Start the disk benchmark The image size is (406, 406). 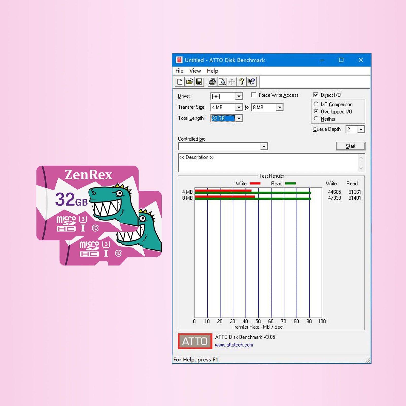350,146
